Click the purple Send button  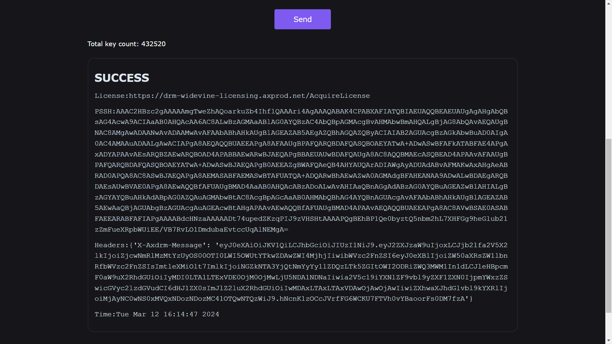302,19
